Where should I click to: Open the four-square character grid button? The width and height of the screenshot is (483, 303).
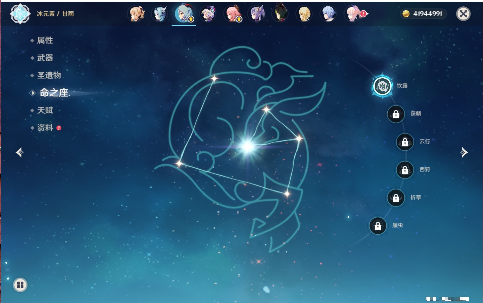[20, 285]
